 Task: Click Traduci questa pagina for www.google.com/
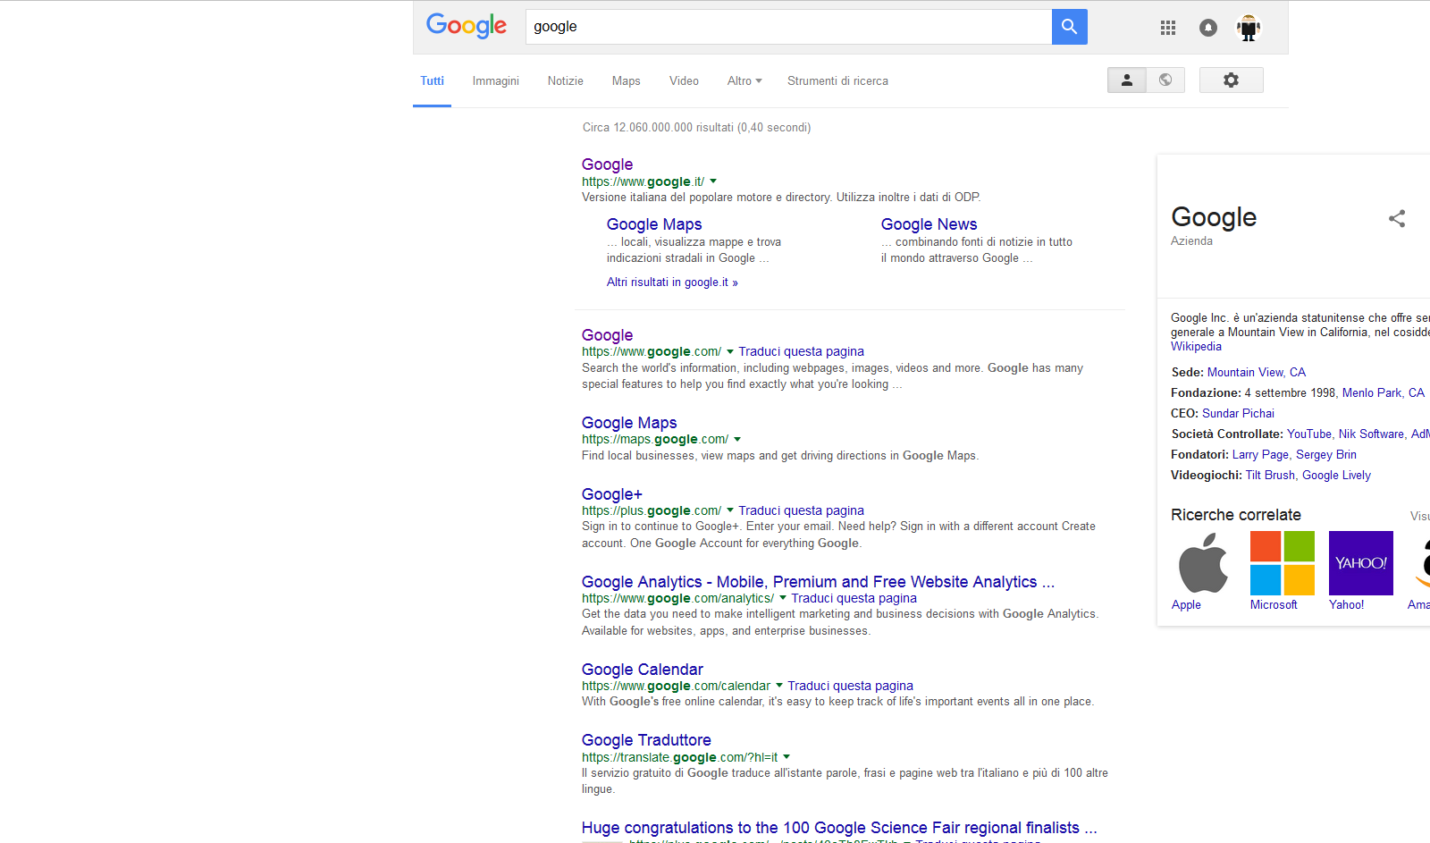[x=801, y=351]
